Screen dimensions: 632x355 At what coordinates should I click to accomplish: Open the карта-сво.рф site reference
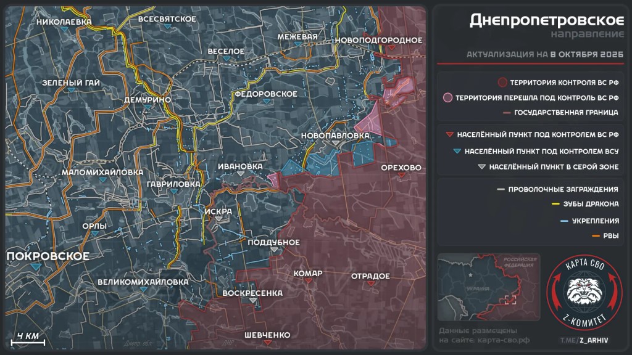[x=504, y=340]
